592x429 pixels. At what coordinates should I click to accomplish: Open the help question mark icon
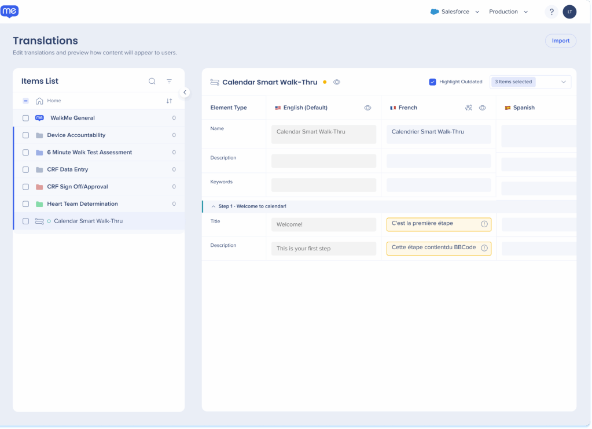coord(551,12)
